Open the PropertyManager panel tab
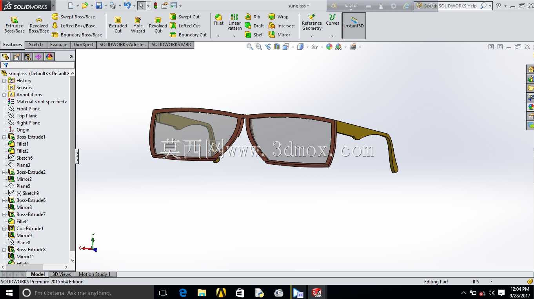 (16, 57)
